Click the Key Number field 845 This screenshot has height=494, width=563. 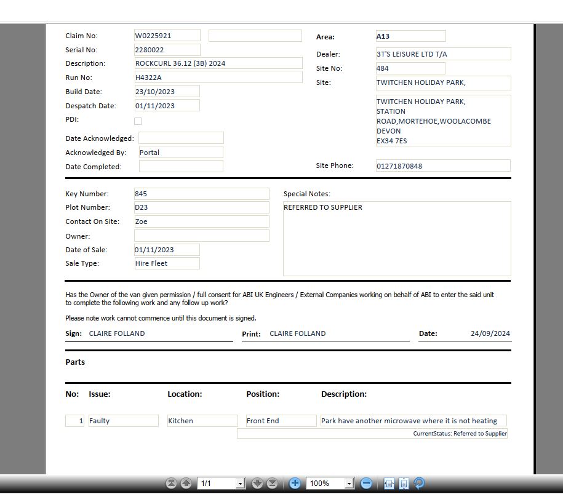[201, 194]
